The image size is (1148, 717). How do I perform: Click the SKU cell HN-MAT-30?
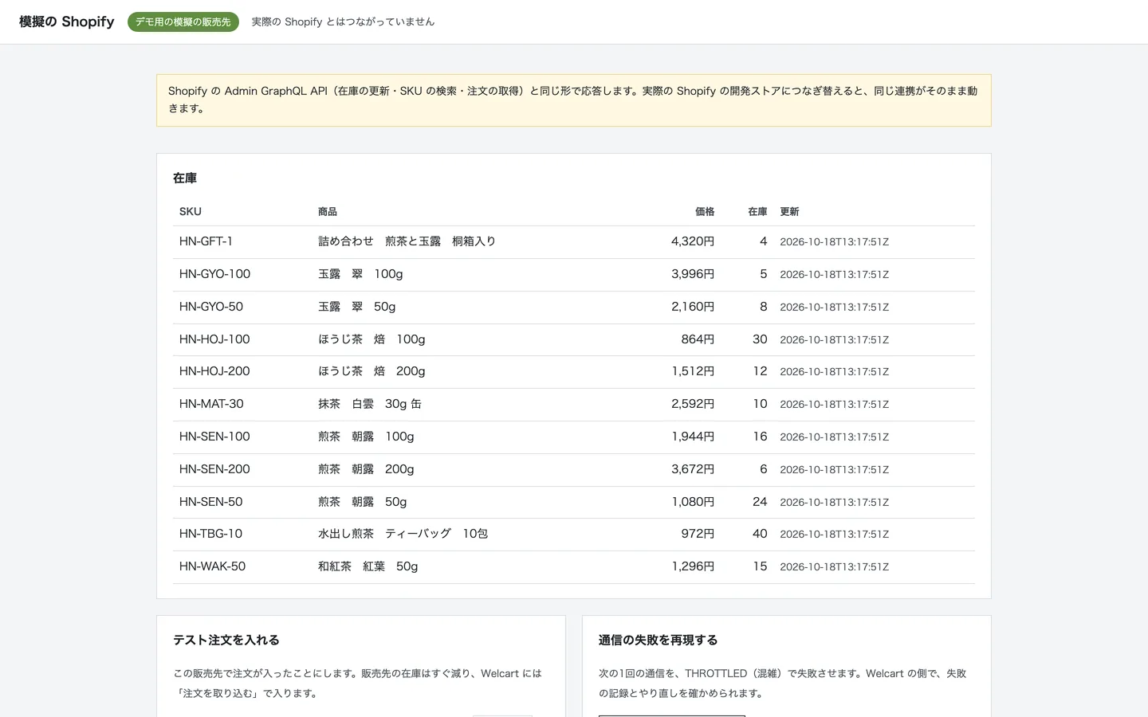click(211, 404)
